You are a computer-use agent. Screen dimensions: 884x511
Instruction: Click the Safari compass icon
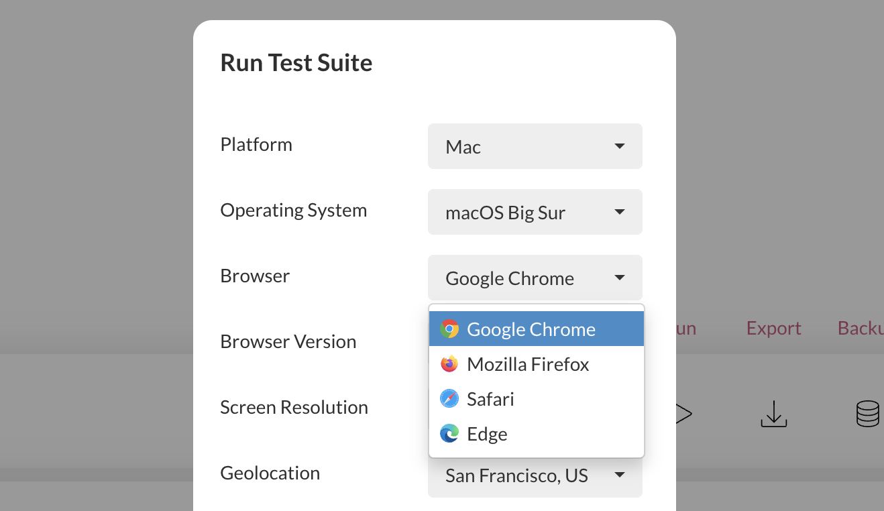(x=449, y=399)
